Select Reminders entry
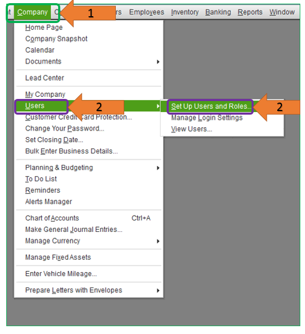This screenshot has height=334, width=305. tap(42, 190)
